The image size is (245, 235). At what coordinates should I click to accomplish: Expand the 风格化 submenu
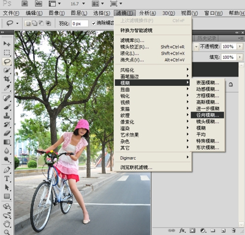(x=152, y=70)
